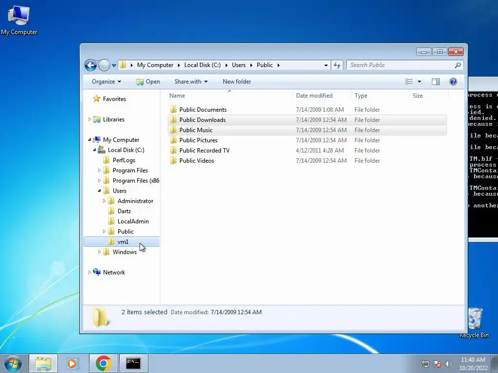Open the Share with menu
This screenshot has height=373, width=498.
point(191,82)
